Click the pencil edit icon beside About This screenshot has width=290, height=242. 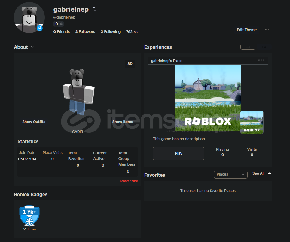(x=32, y=47)
